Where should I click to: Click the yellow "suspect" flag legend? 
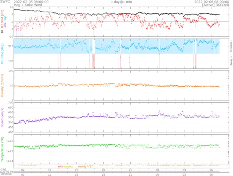pyautogui.click(x=69, y=166)
